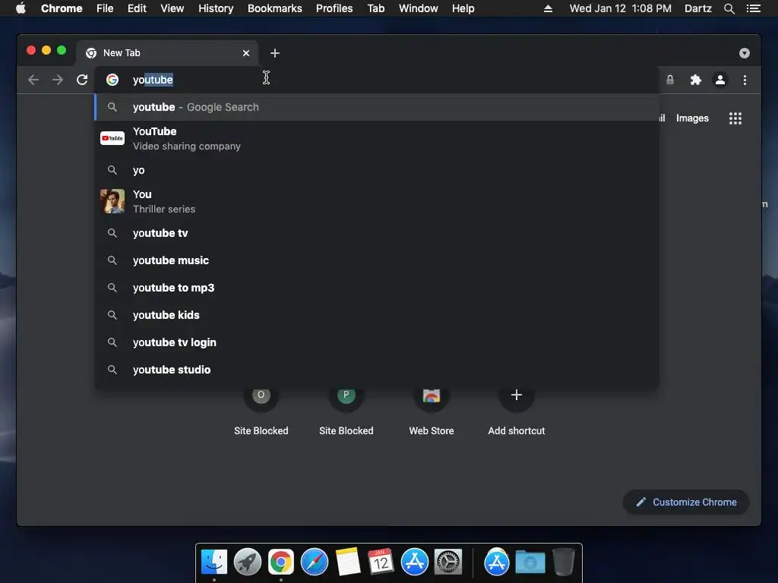Viewport: 778px width, 583px height.
Task: Click the eject icon in menu bar
Action: 548,8
